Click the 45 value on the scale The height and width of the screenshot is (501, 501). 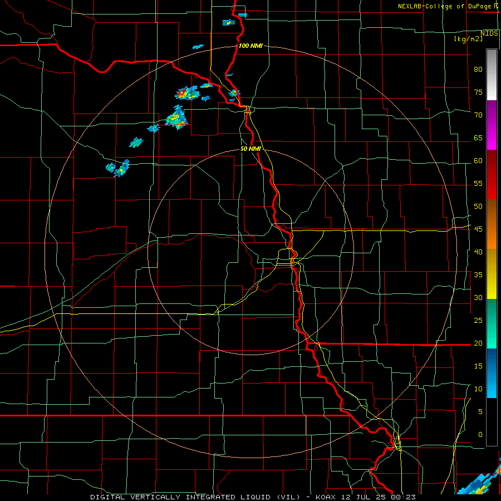[478, 229]
